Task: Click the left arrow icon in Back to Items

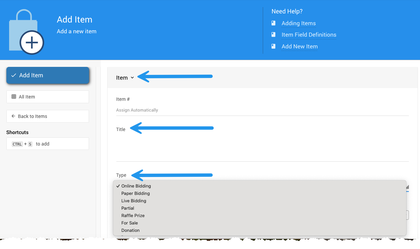Action: (13, 116)
